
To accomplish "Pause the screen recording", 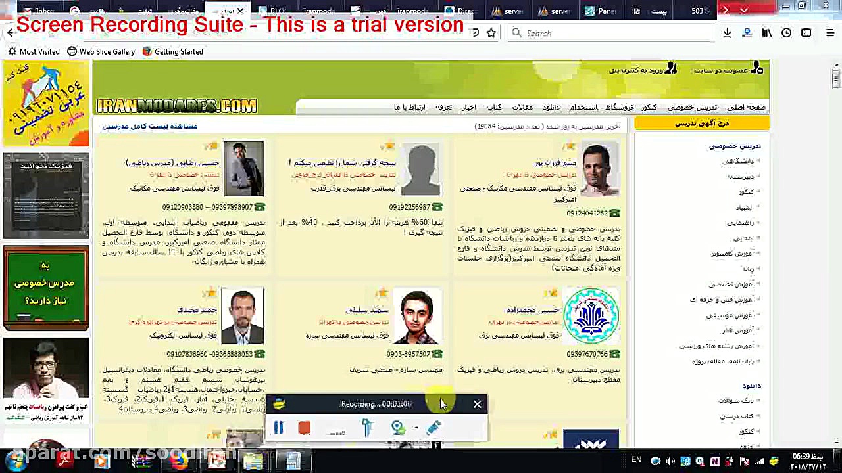I will (x=278, y=428).
